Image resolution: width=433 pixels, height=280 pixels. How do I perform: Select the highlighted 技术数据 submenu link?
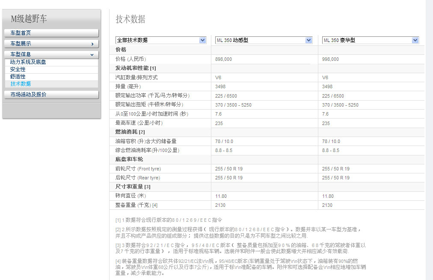point(21,84)
